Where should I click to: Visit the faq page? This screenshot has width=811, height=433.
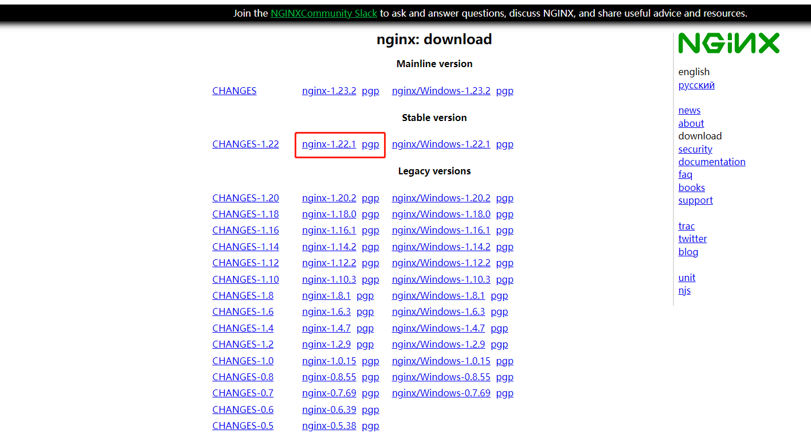685,174
